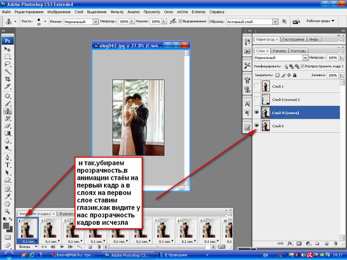Select the Slice tool
Viewport: 347px width, 260px height.
point(7,86)
